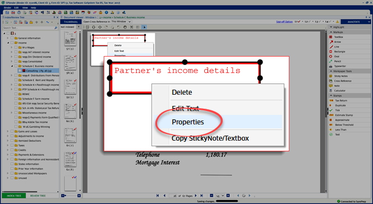
Task: Click the L4 sign-off button
Action: 328,22
